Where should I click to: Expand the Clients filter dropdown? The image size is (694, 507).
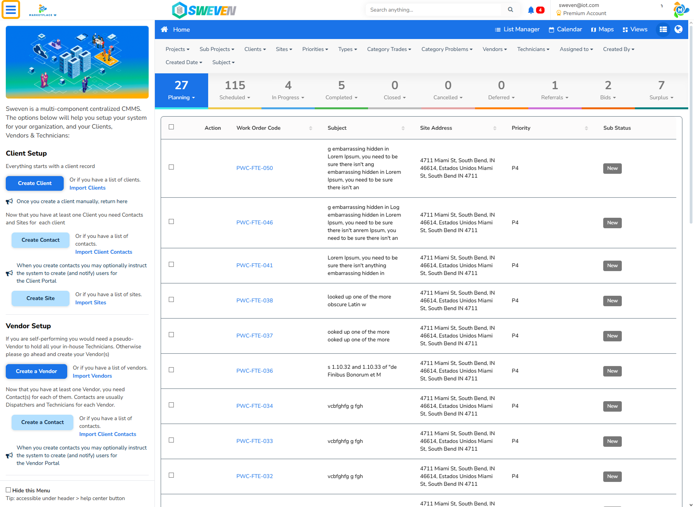[255, 49]
